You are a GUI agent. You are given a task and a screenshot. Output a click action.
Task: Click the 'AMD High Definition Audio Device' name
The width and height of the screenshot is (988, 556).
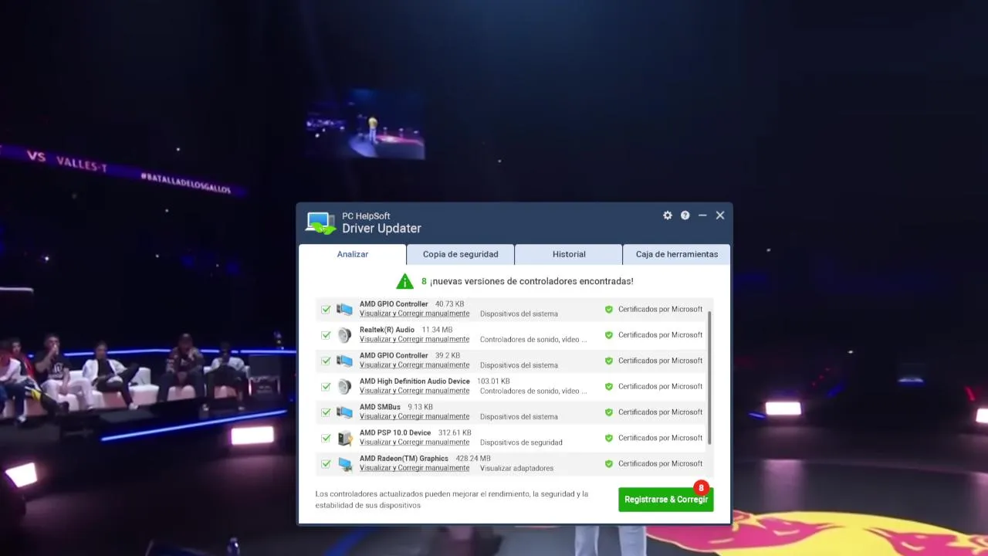click(x=414, y=381)
